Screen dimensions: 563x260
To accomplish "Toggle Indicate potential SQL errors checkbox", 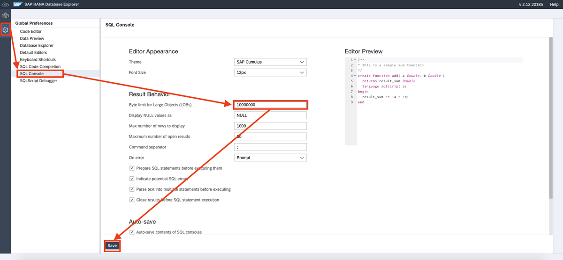I will coord(132,179).
